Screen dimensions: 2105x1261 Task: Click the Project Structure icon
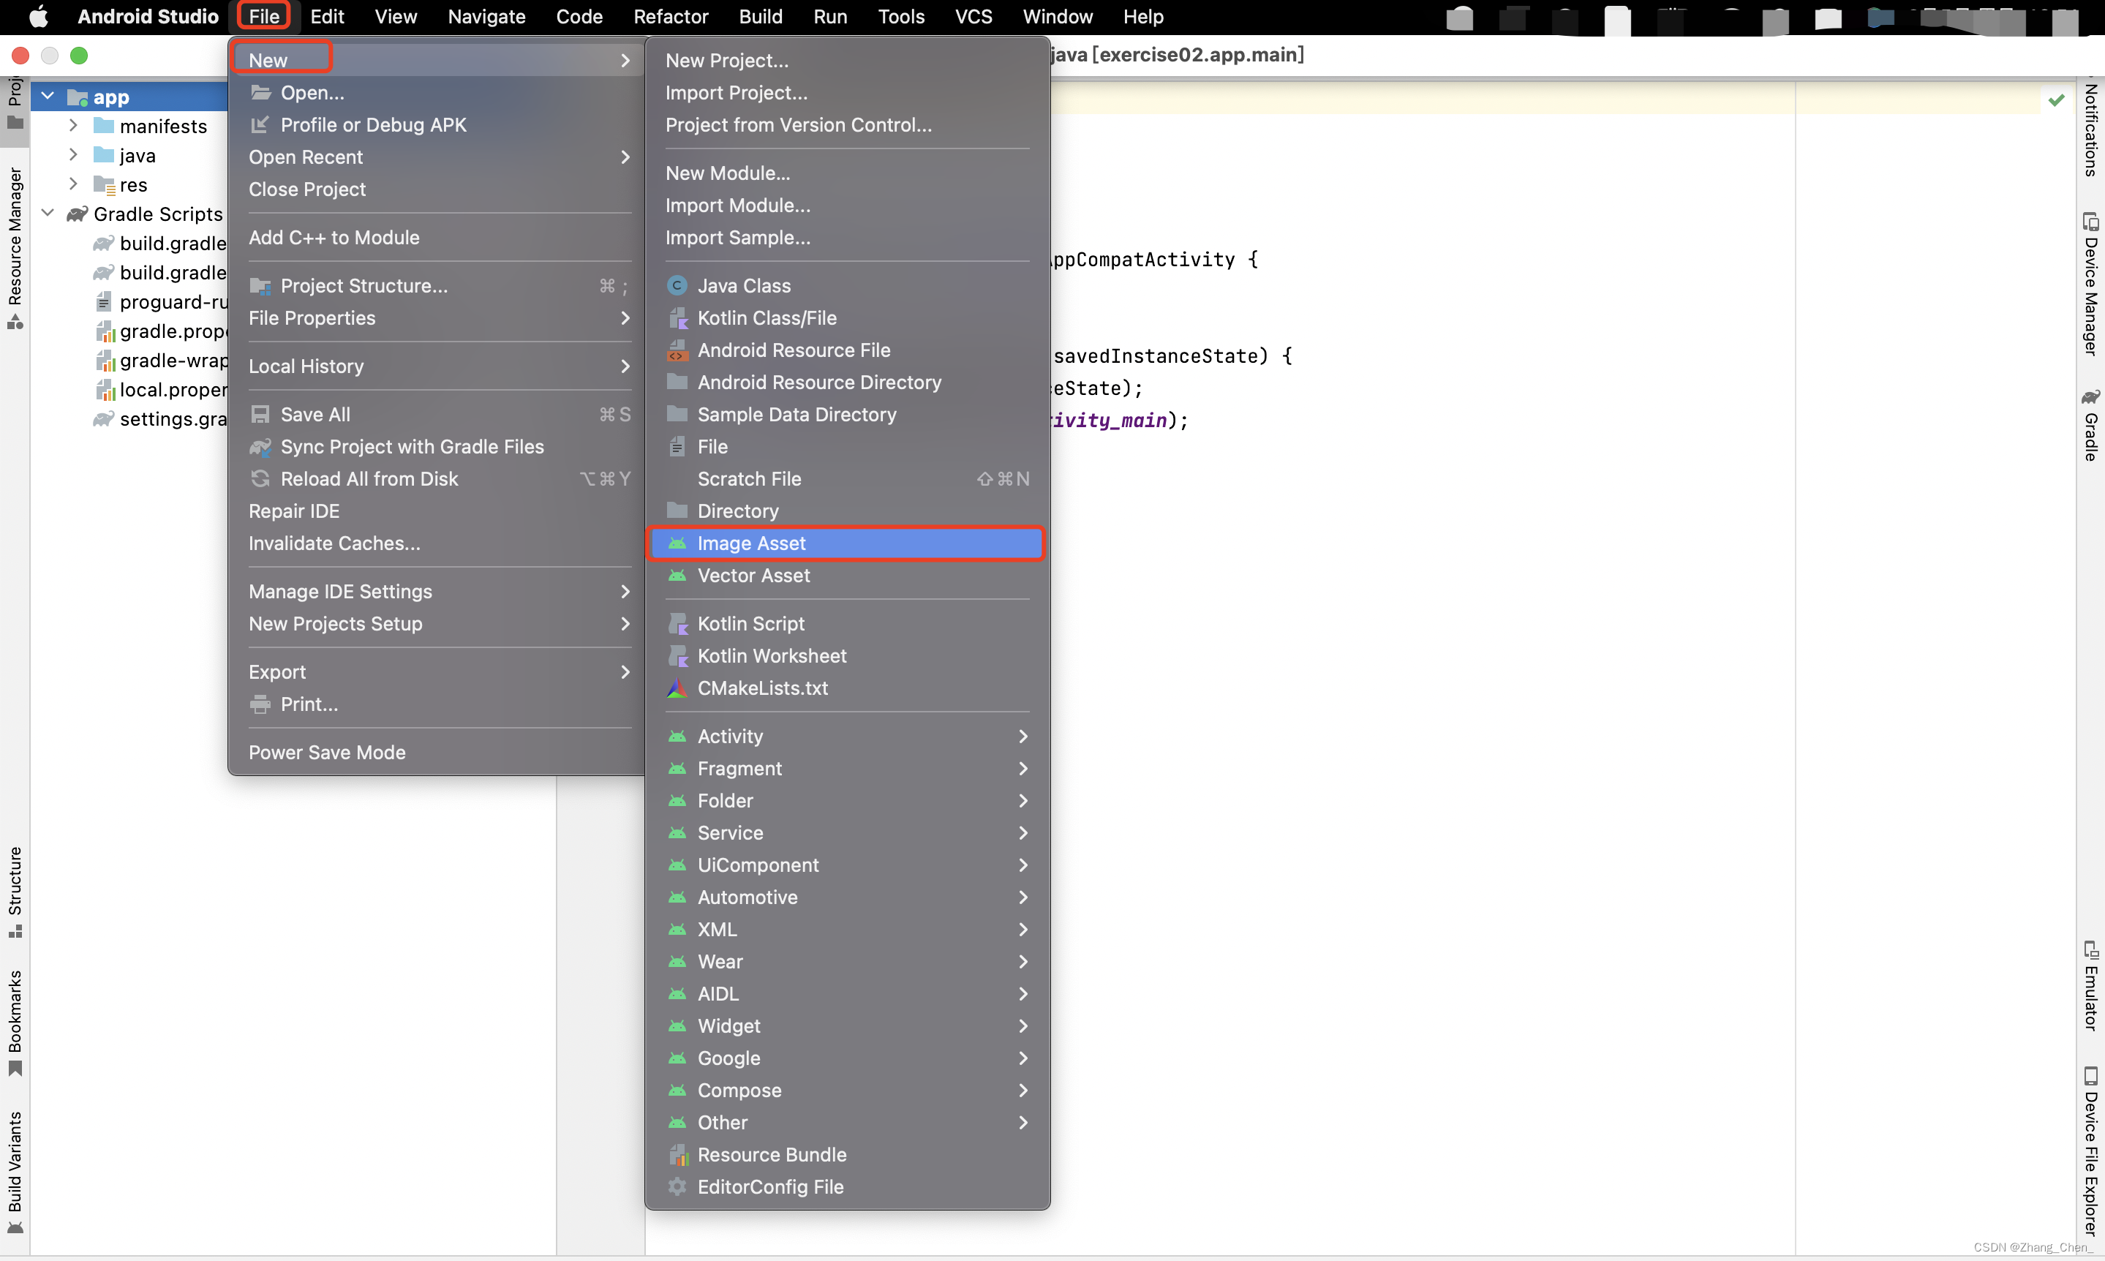[x=260, y=287]
